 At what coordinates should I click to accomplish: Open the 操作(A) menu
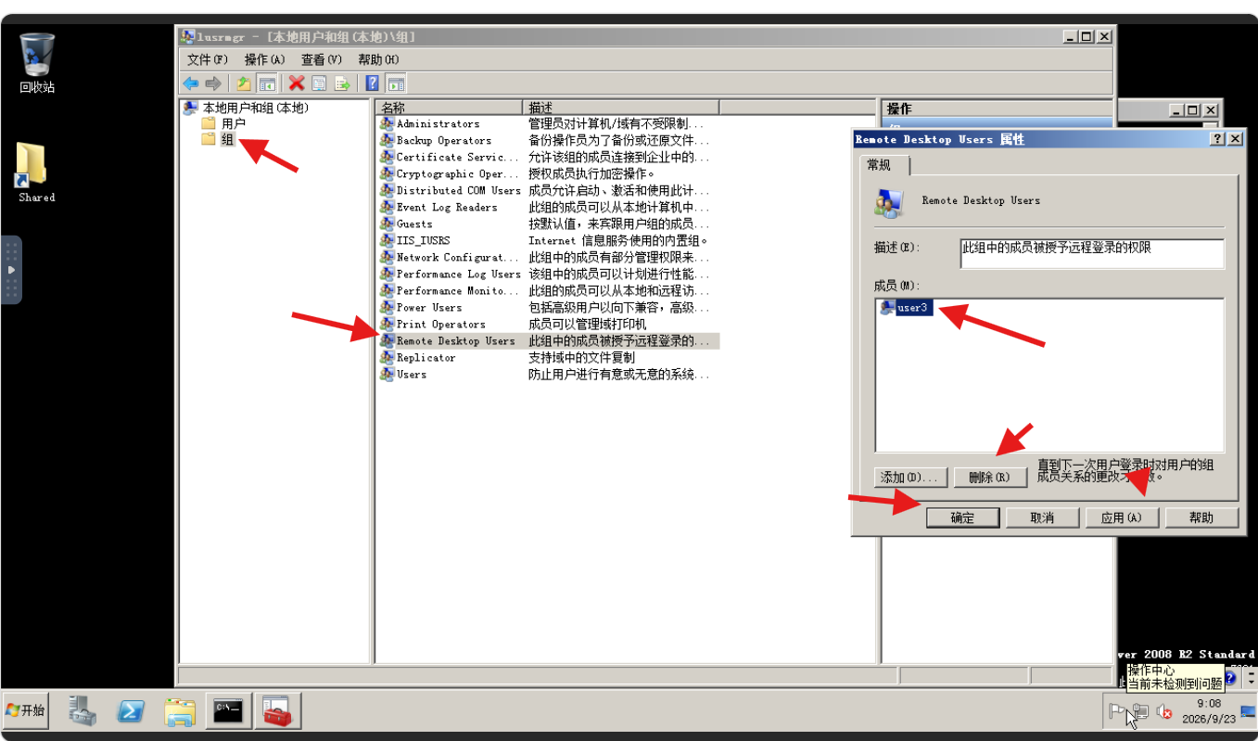(x=264, y=59)
